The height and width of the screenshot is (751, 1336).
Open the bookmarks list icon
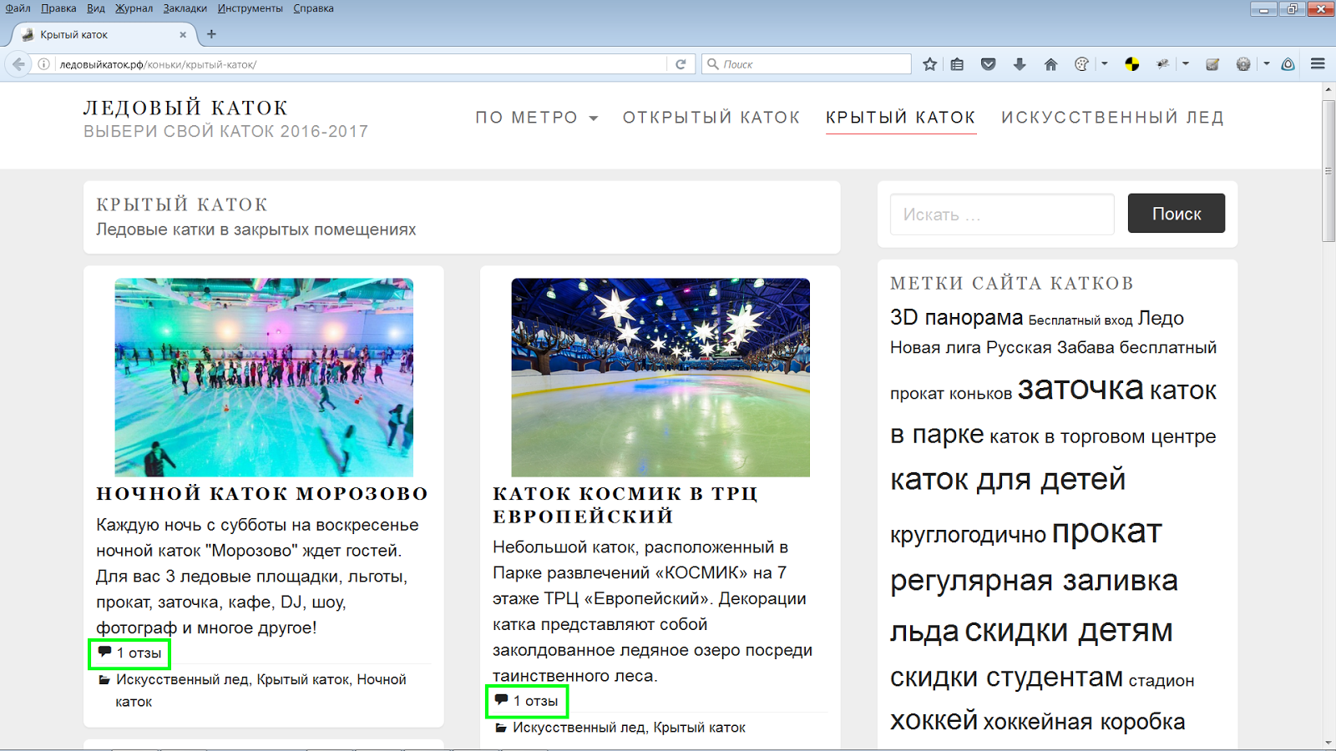(x=958, y=64)
